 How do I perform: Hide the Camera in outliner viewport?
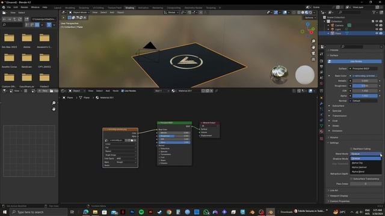click(x=377, y=25)
